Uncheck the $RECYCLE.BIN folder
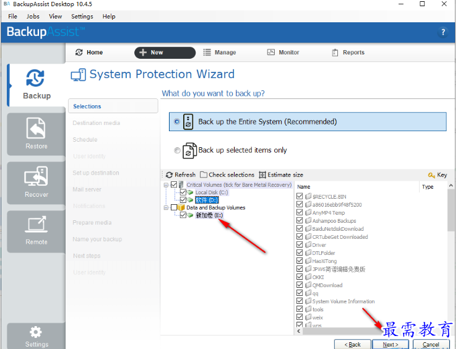 tap(300, 196)
